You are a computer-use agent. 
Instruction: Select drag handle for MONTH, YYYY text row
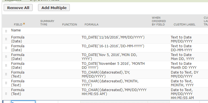[6, 83]
